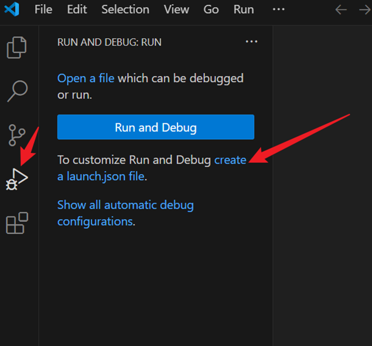The width and height of the screenshot is (372, 346).
Task: Open the Edit menu
Action: tap(77, 9)
